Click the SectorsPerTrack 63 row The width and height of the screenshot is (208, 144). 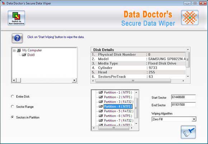point(138,77)
